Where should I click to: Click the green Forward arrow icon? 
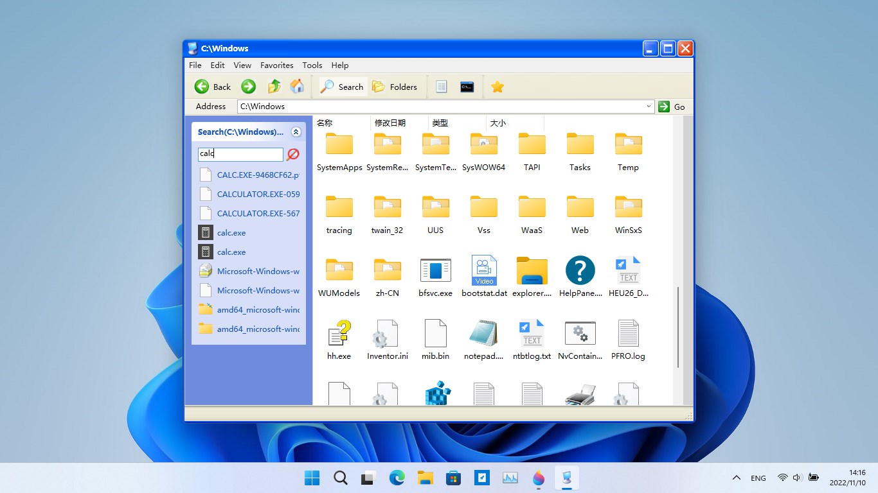[249, 87]
